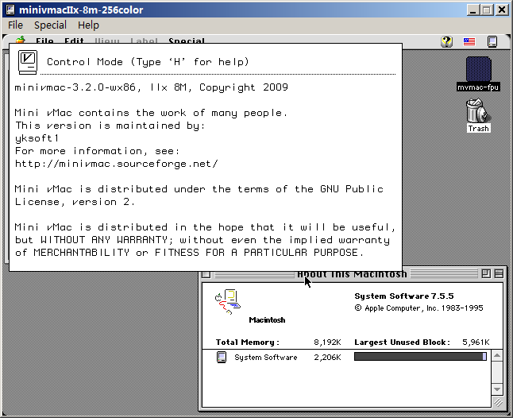Click the minivmac.sourceforge.net URL text
Viewport: 513px width, 418px height.
(x=117, y=164)
